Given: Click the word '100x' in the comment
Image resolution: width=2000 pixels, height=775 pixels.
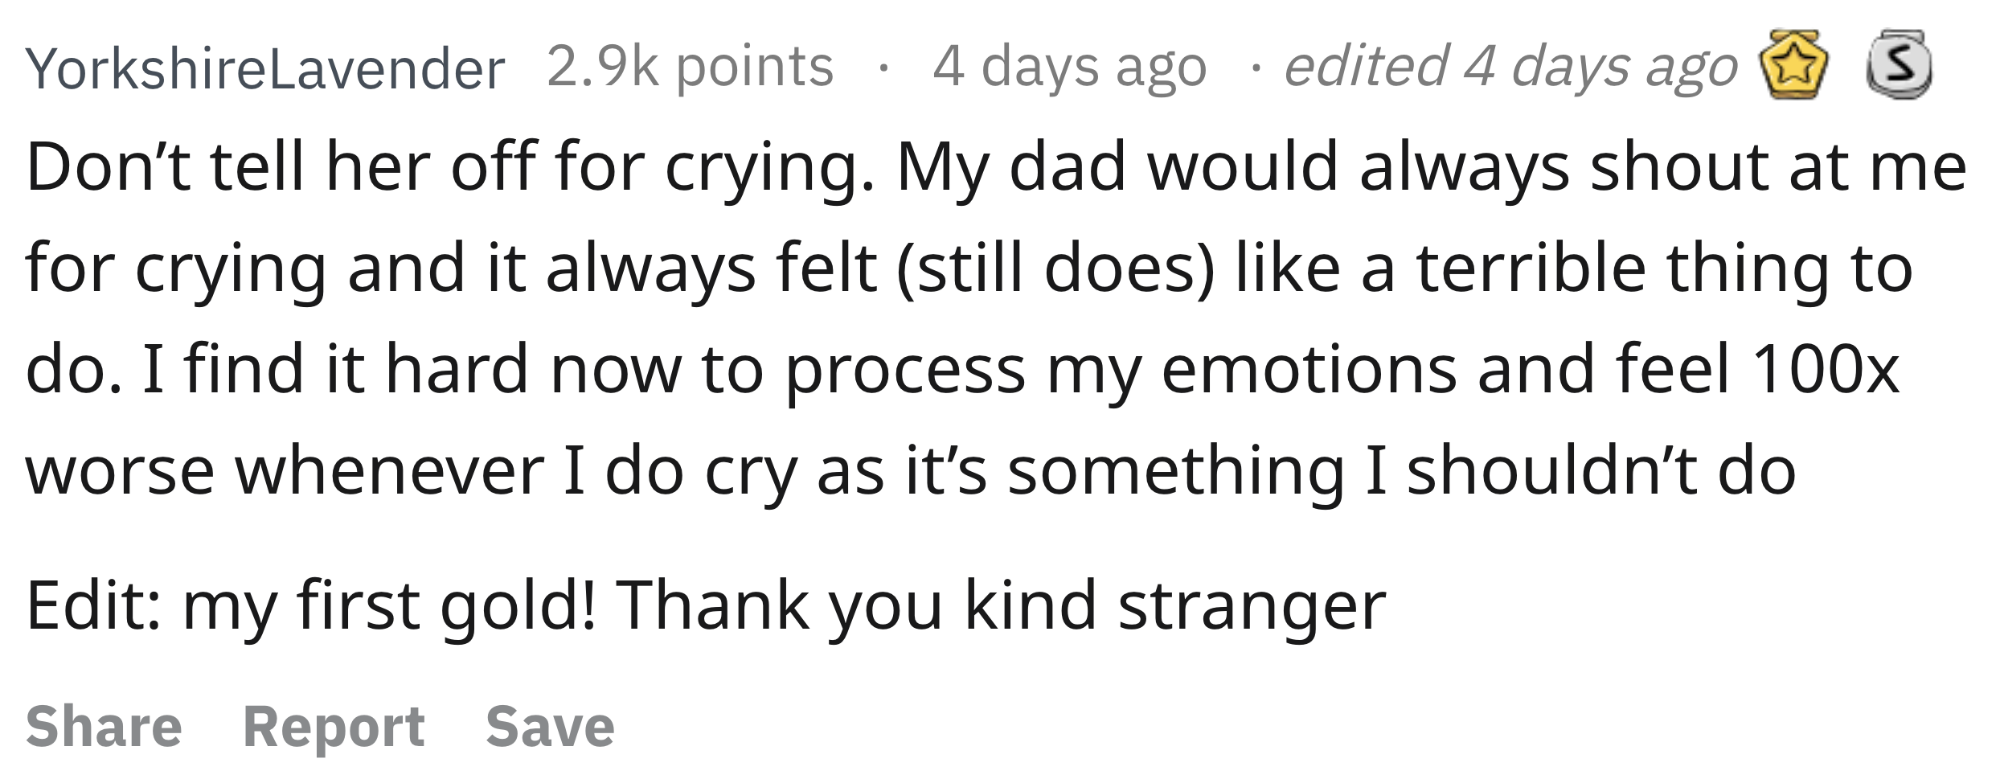Looking at the screenshot, I should pyautogui.click(x=1826, y=370).
